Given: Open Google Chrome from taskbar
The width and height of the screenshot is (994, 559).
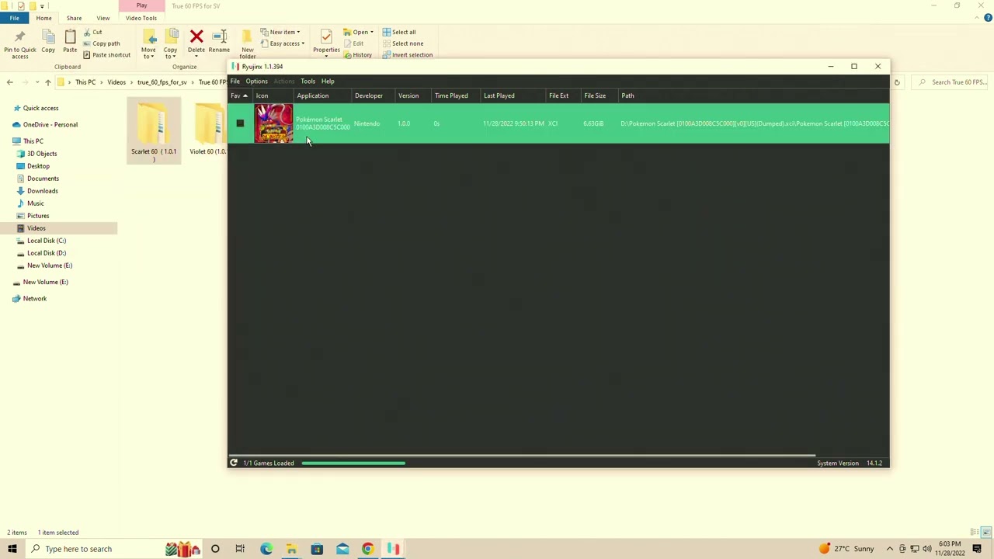Looking at the screenshot, I should click(368, 549).
